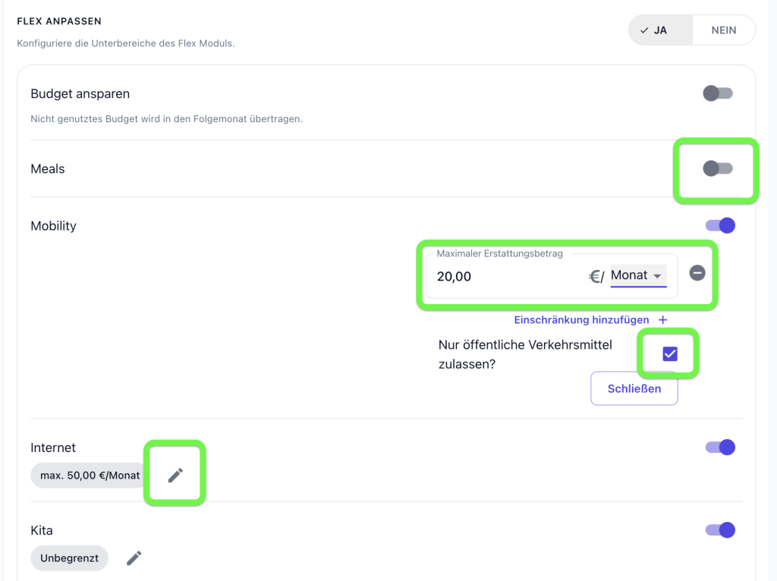Click the max. 50,00 €/Monat chip
Viewport: 777px width, 581px height.
tap(90, 476)
